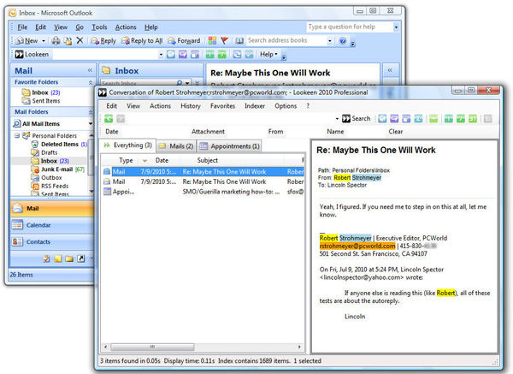The width and height of the screenshot is (513, 374).
Task: Open the Actions menu in Outlook
Action: (x=126, y=27)
